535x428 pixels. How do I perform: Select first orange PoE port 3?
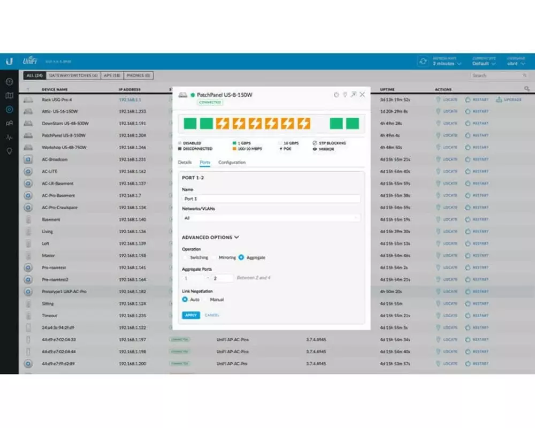(223, 123)
